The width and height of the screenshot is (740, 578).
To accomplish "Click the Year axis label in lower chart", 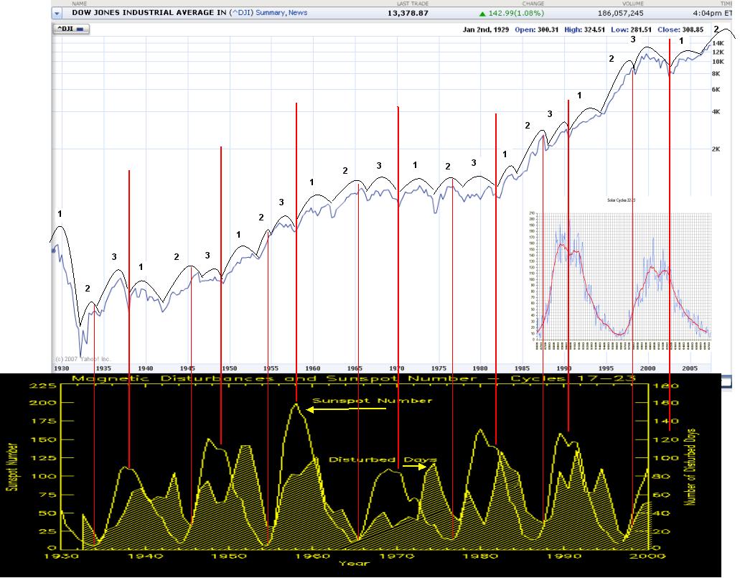I will (x=354, y=564).
